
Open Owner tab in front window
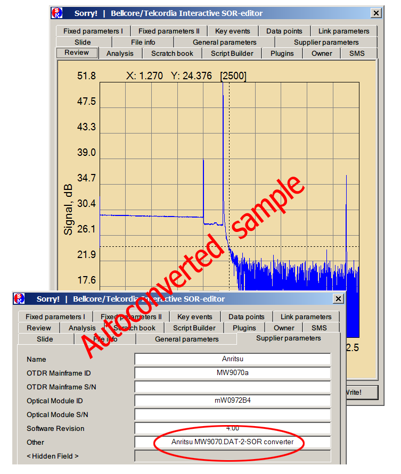[x=284, y=328]
